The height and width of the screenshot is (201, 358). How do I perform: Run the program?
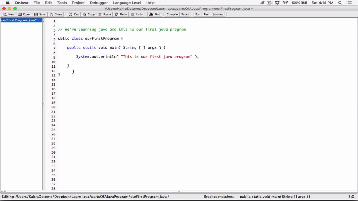coord(197,14)
